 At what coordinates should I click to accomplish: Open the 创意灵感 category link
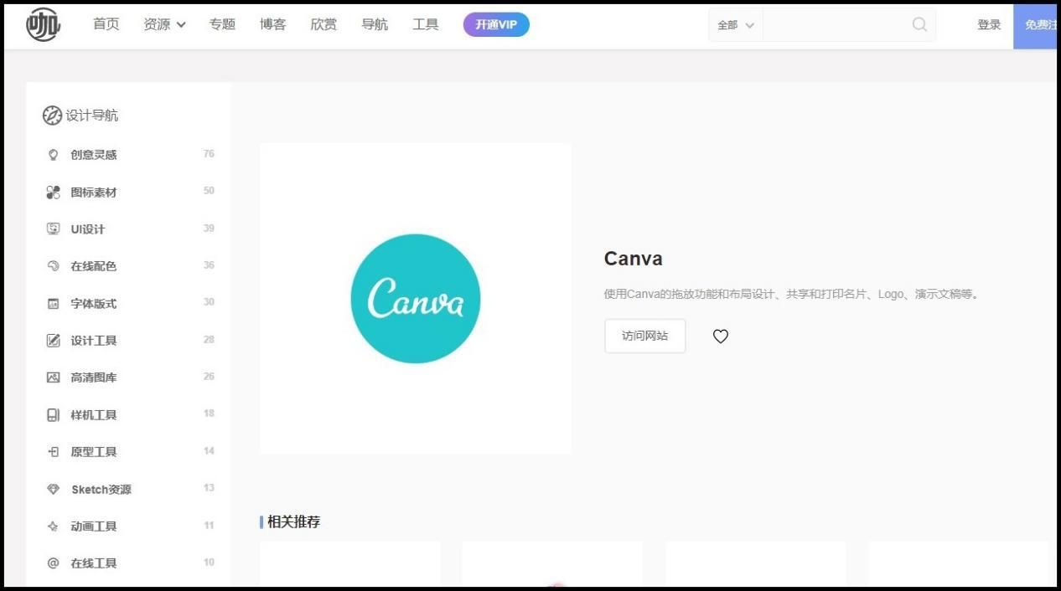[94, 155]
